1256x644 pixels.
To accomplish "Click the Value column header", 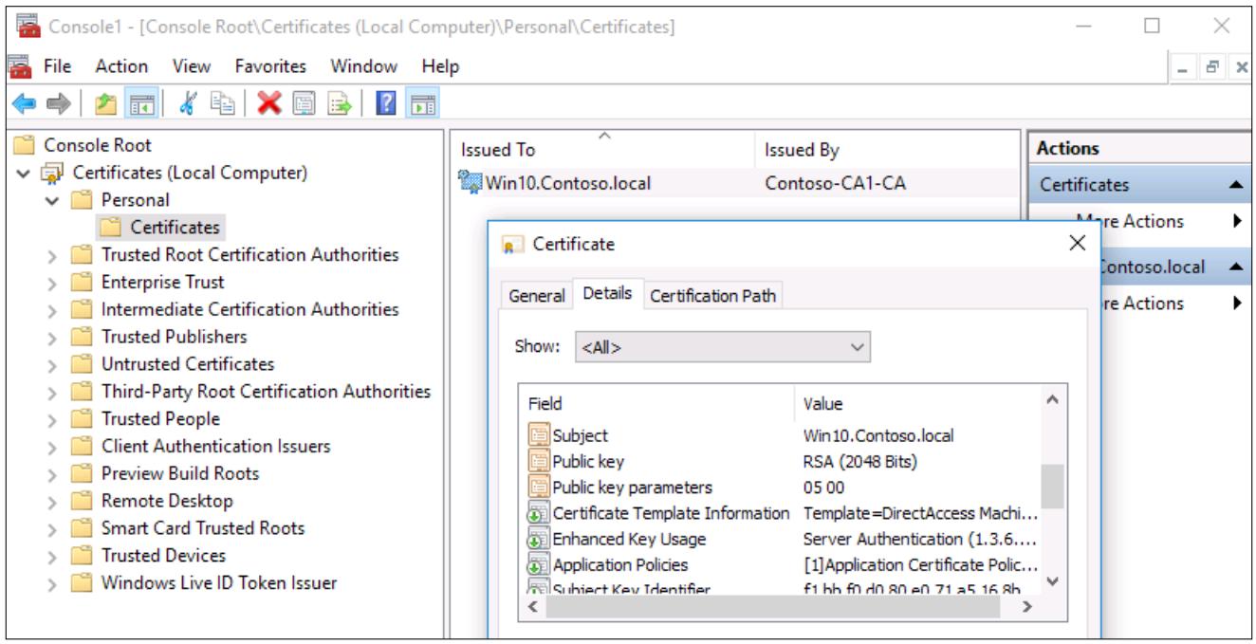I will click(x=915, y=403).
